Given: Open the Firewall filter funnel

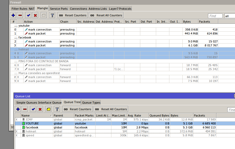Looking at the screenshot, I should pos(52,15).
